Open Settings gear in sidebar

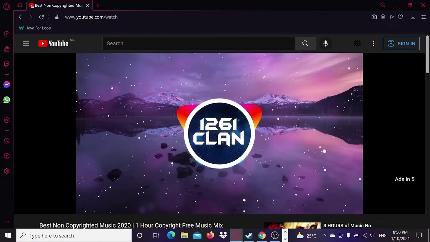point(7,171)
